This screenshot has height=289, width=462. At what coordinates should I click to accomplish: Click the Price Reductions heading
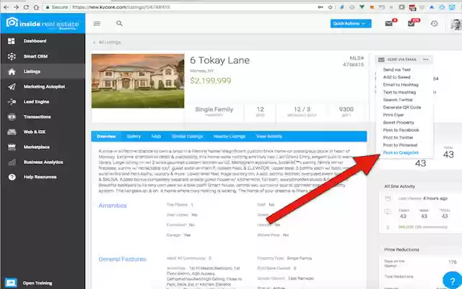(x=401, y=249)
